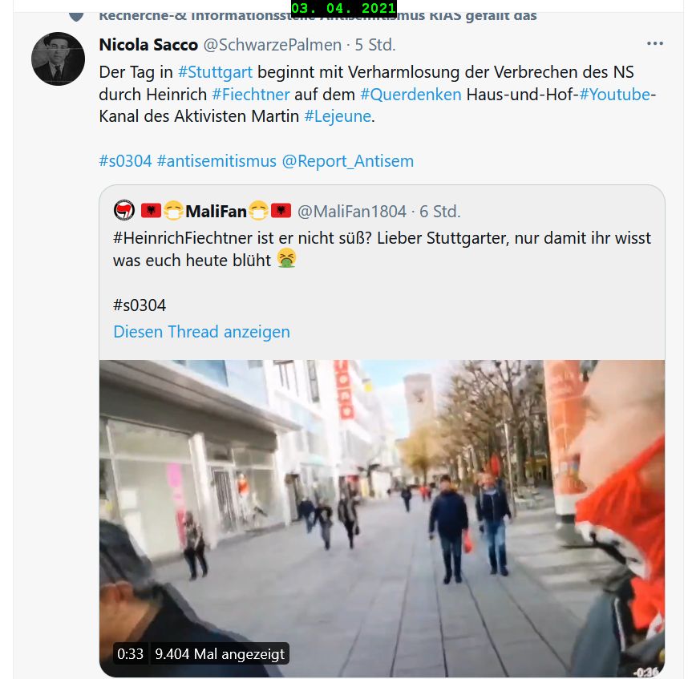
Task: Click the heart icon beside the RIAS like notice
Action: [76, 17]
